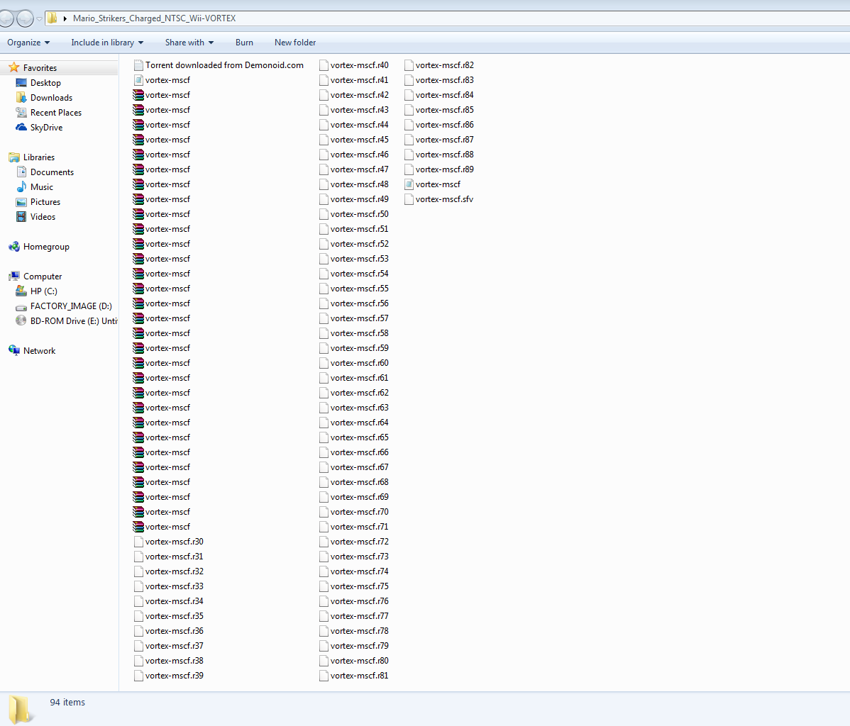Image resolution: width=850 pixels, height=726 pixels.
Task: Select vortex-mscf.r50 file
Action: point(359,214)
